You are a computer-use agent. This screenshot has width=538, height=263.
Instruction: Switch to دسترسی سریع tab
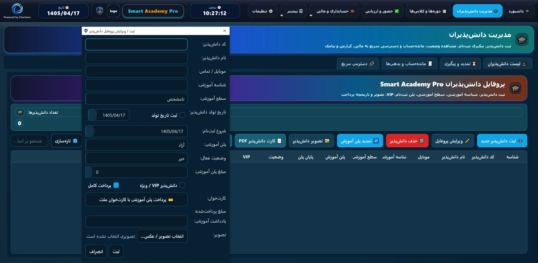(358, 64)
